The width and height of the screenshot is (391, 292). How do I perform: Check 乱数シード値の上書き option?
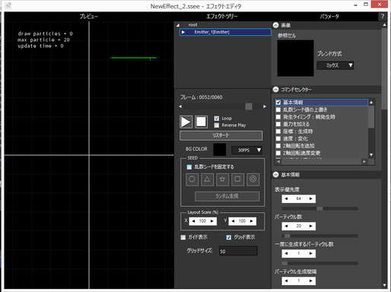pos(278,109)
